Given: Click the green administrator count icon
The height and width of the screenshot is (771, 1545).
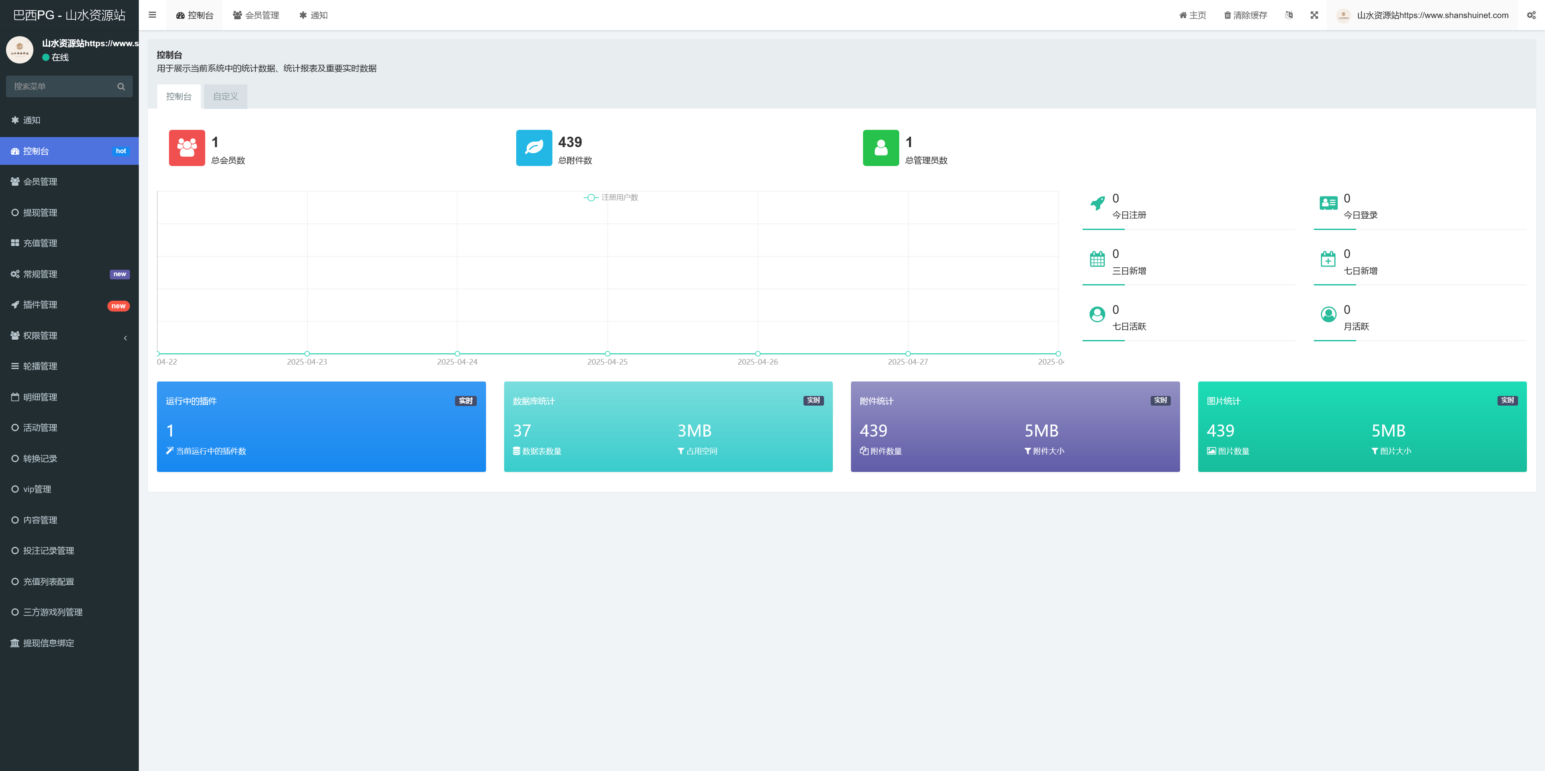Looking at the screenshot, I should (x=880, y=148).
